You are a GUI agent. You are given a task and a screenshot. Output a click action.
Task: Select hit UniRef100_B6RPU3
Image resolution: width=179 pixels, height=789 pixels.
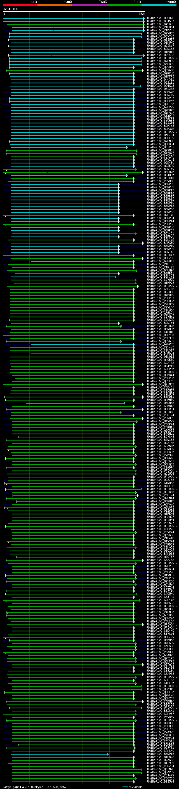tap(161, 184)
